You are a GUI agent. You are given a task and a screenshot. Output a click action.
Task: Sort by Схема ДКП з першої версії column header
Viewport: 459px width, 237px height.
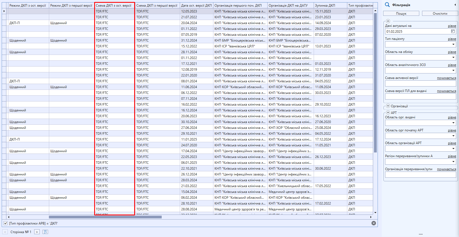click(x=157, y=5)
